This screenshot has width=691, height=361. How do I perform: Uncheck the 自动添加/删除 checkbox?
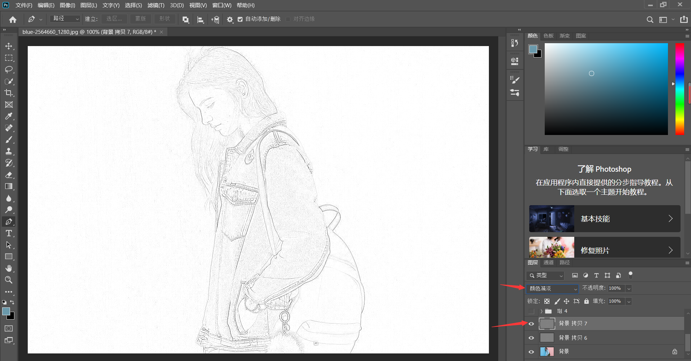point(240,19)
